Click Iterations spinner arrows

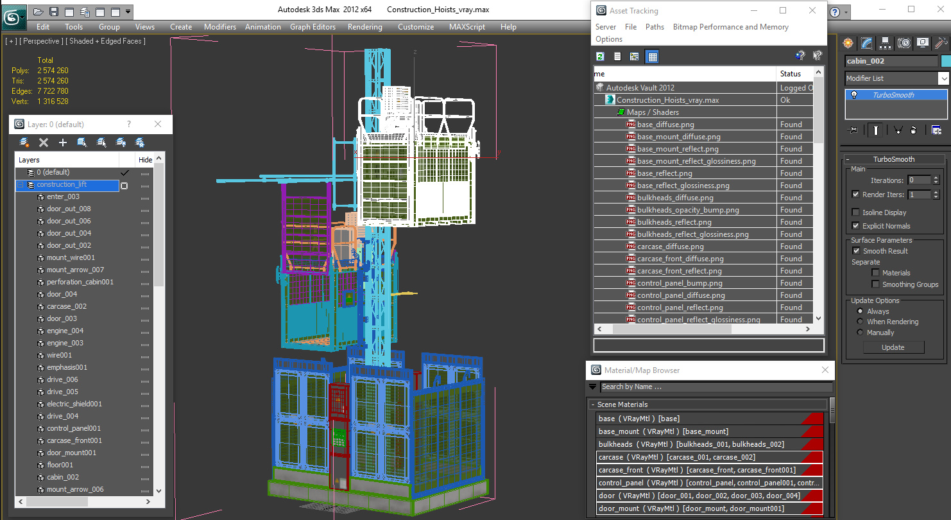coord(936,180)
